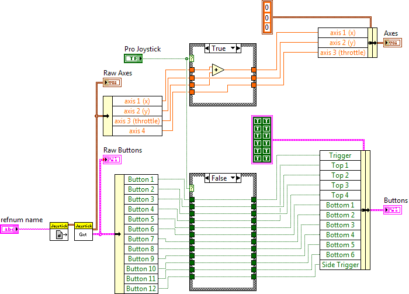Go to previous case on True structure
Viewport: 409px width, 294px height.
pyautogui.click(x=201, y=49)
